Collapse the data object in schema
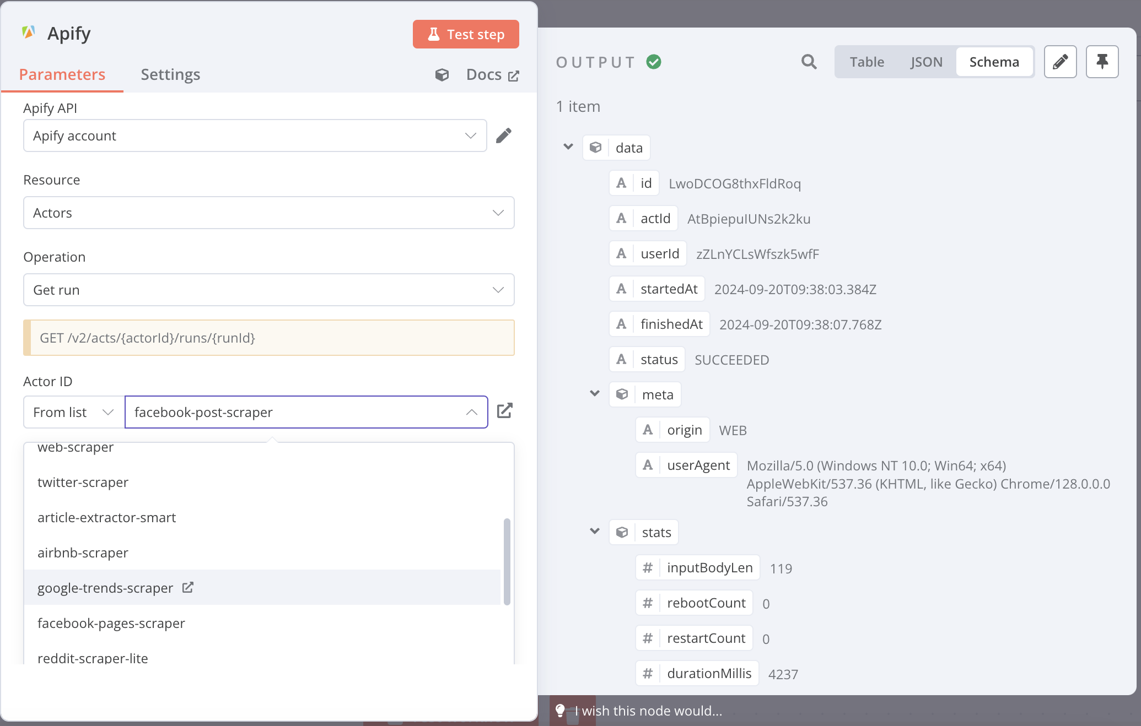The image size is (1141, 726). (x=568, y=147)
